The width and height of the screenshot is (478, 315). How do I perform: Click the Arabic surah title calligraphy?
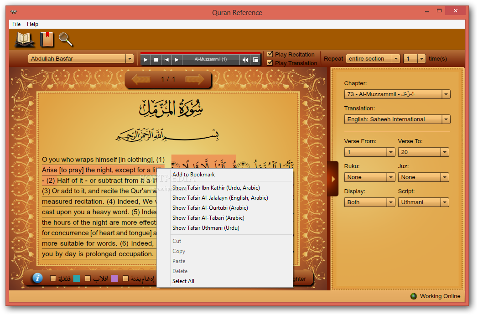[x=171, y=109]
